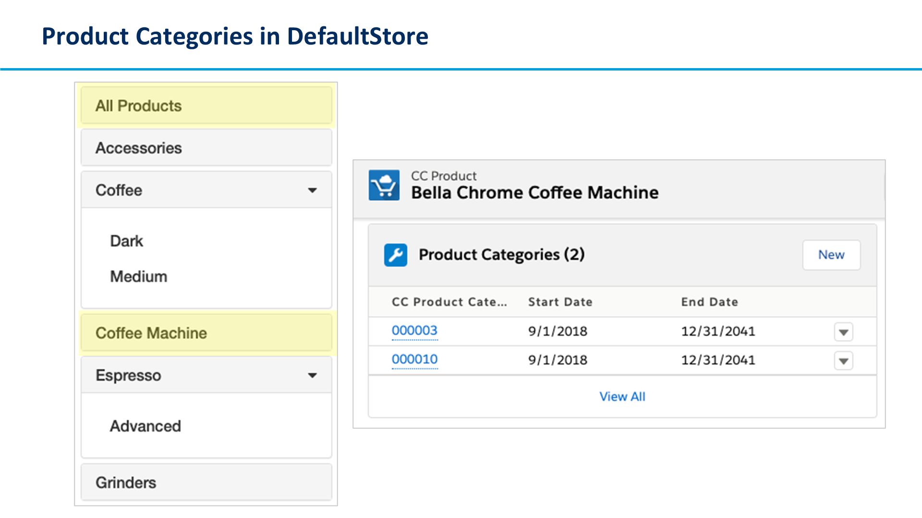Image resolution: width=922 pixels, height=518 pixels.
Task: Click the CC Product label
Action: click(444, 176)
